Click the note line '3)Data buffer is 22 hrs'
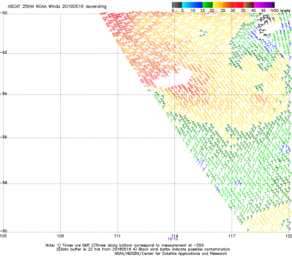The width and height of the screenshot is (292, 256). tap(143, 249)
